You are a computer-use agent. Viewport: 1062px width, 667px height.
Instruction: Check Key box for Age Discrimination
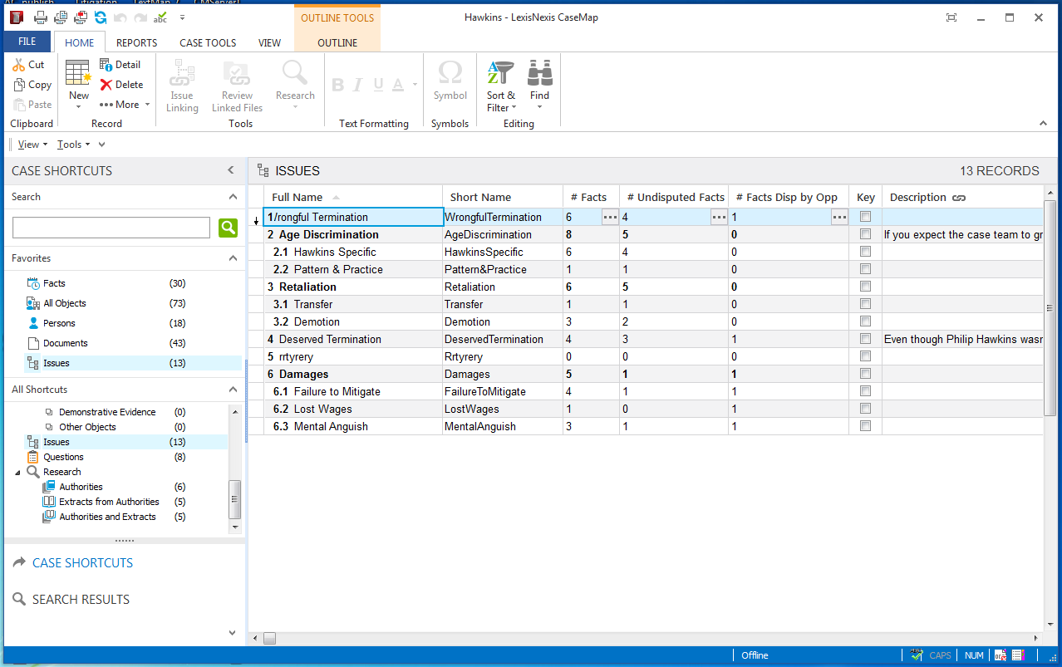point(865,235)
